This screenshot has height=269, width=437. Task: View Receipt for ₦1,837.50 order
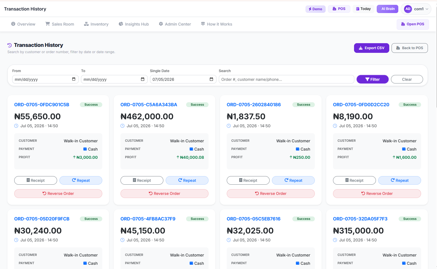(x=248, y=180)
